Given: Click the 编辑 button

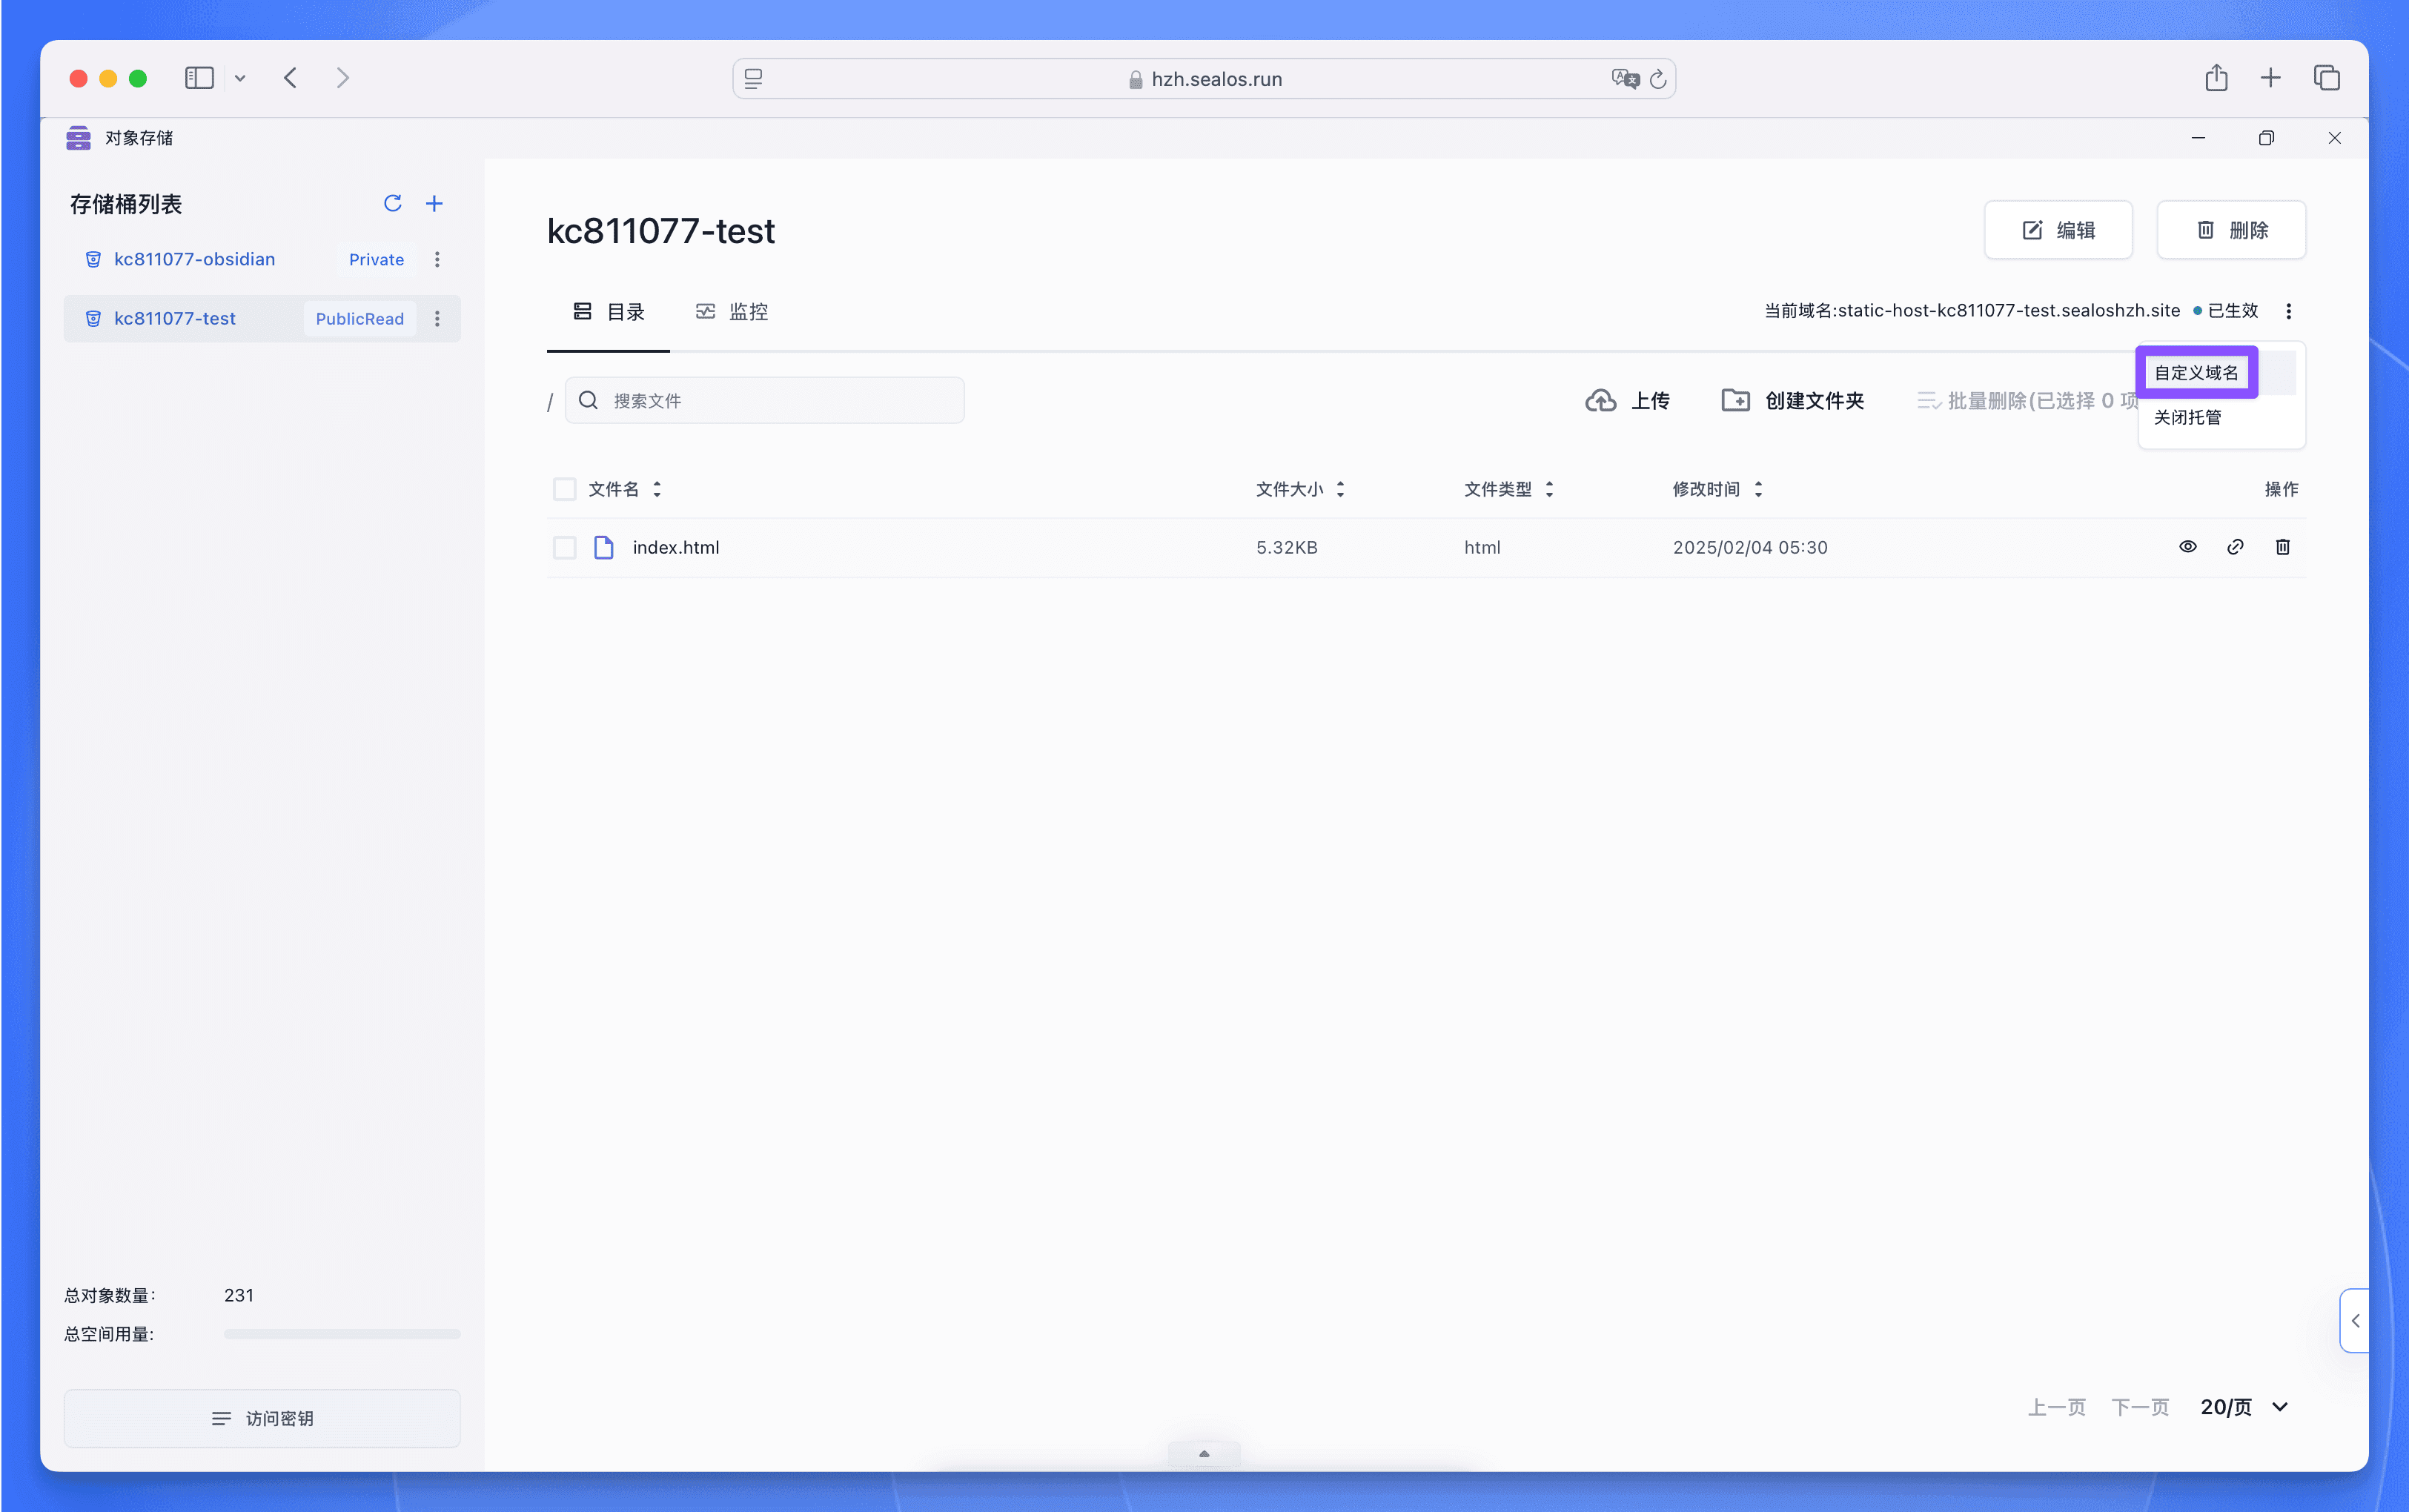Looking at the screenshot, I should [2058, 230].
